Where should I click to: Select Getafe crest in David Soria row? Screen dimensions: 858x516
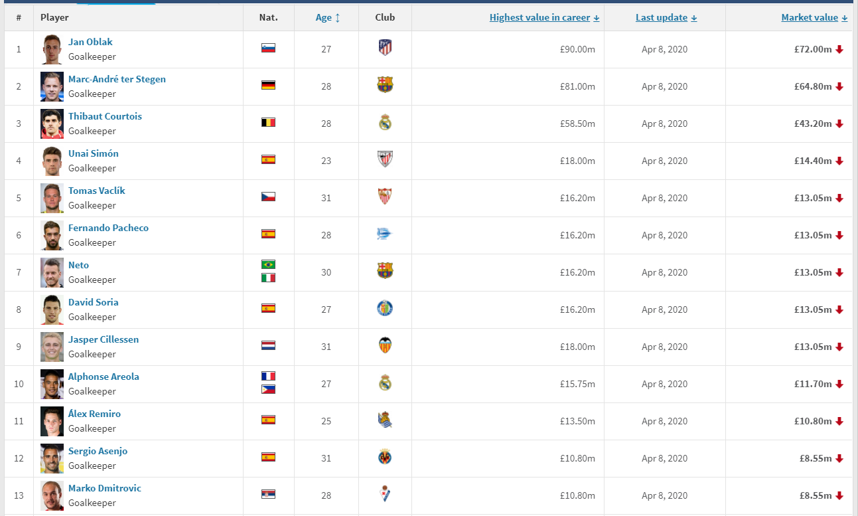pyautogui.click(x=385, y=308)
